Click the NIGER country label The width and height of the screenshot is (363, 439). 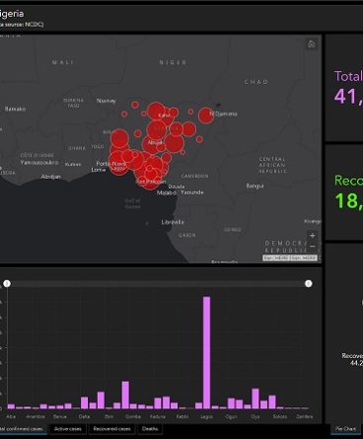coord(174,62)
